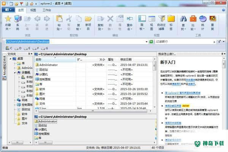Select 控制面板 in the lower pane
Image resolution: width=228 pixels, height=152 pixels.
tap(44, 134)
